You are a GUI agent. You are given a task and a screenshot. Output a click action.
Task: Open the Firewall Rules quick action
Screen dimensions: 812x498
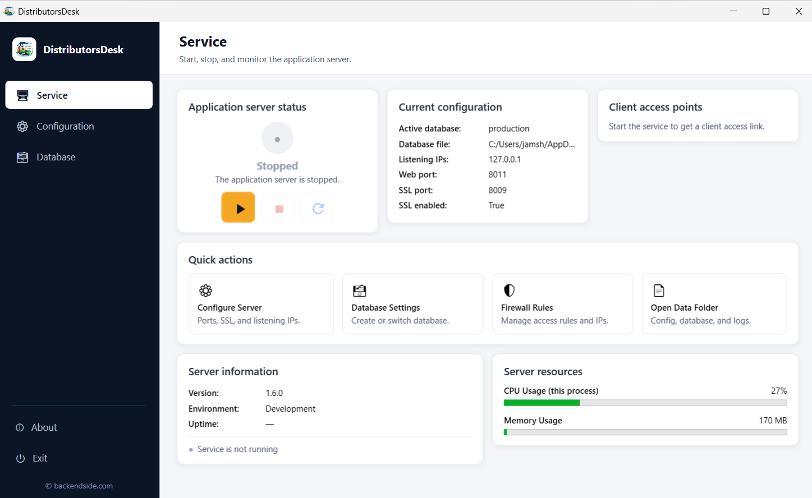(563, 304)
